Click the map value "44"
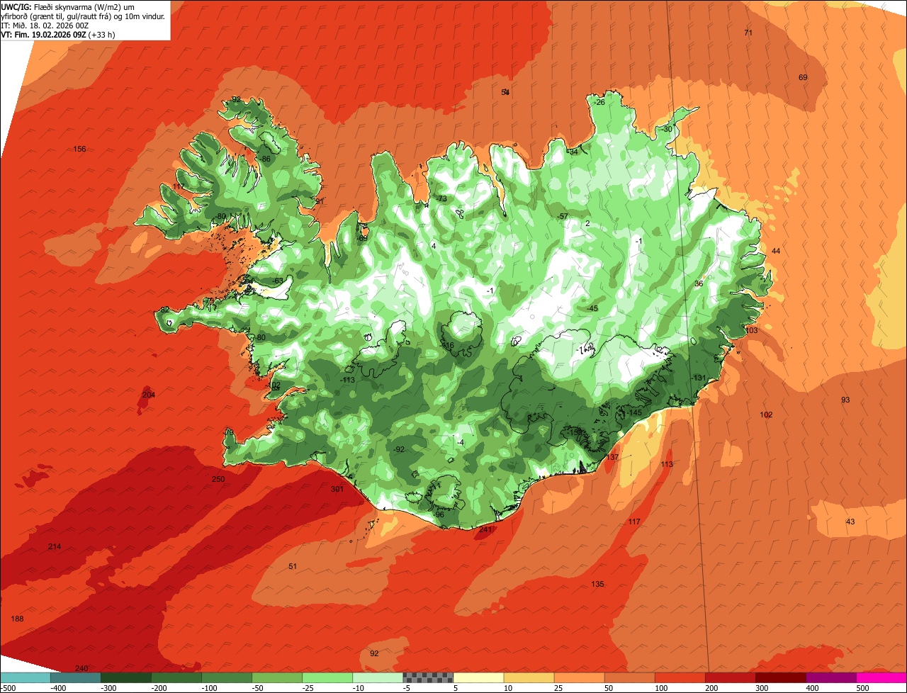 776,251
